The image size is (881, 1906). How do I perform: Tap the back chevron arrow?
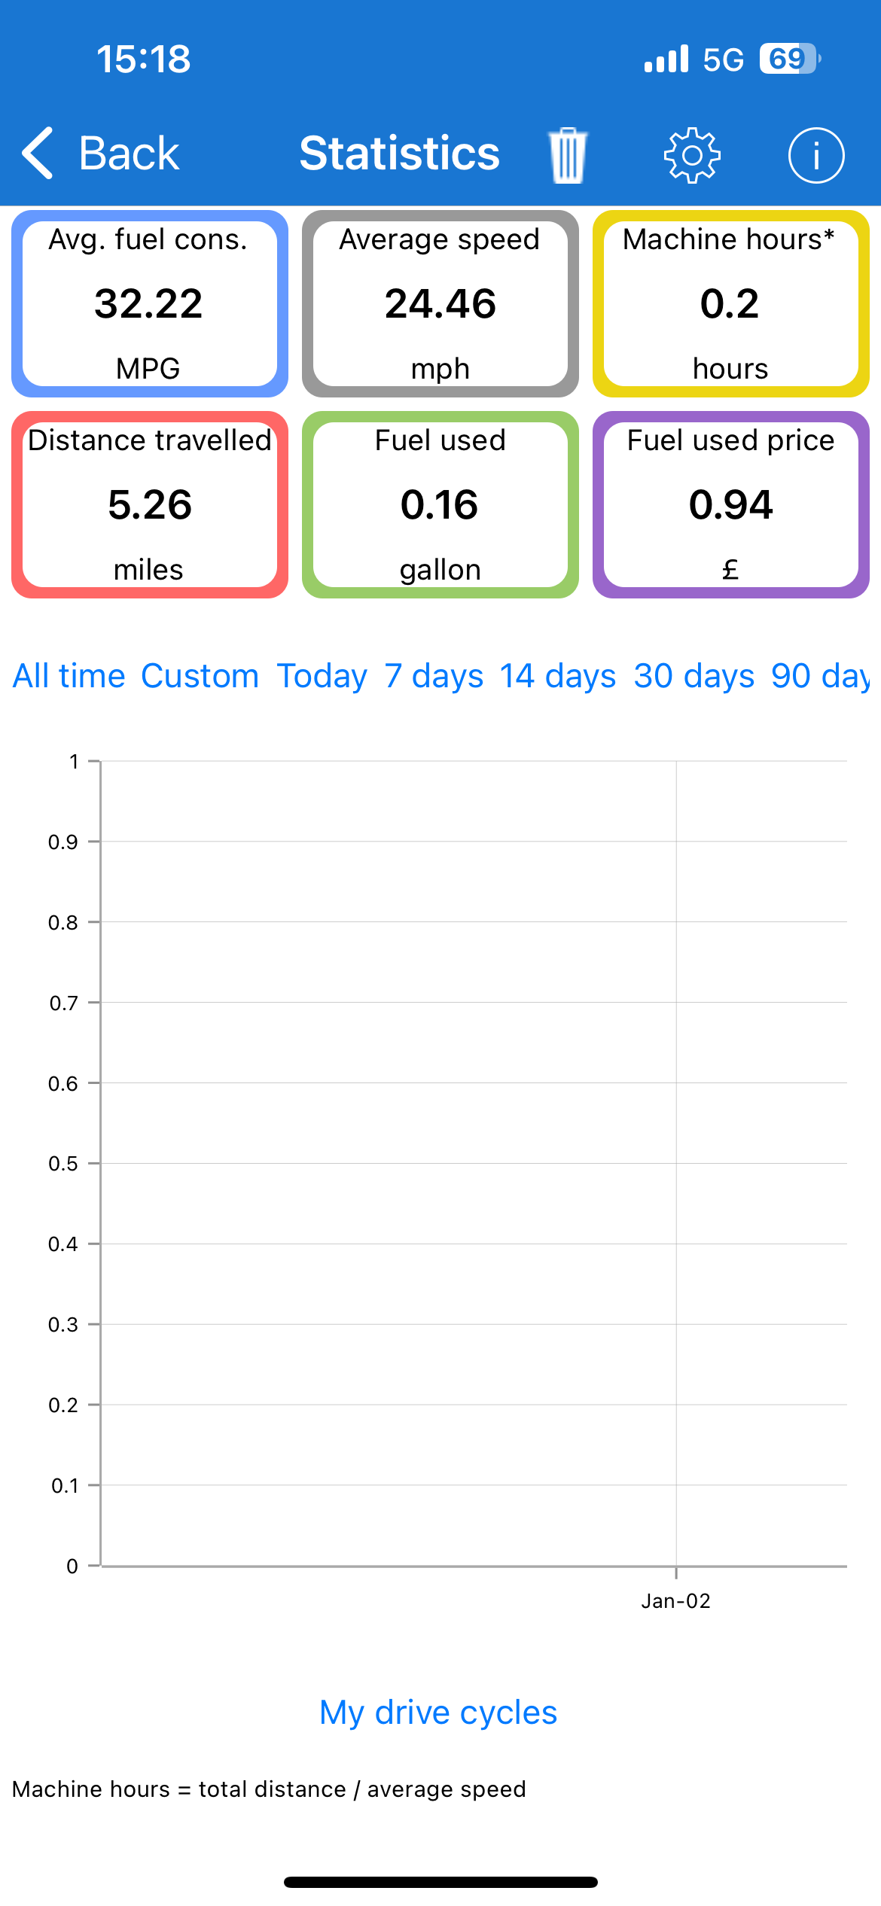point(38,153)
